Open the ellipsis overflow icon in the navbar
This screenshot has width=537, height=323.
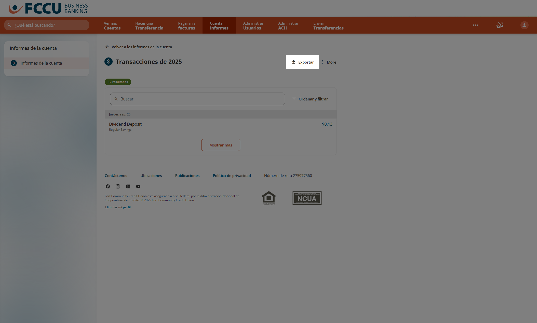(475, 25)
